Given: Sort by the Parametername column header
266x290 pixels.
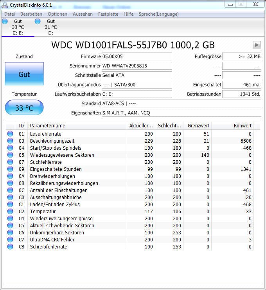Looking at the screenshot, I should [x=77, y=125].
